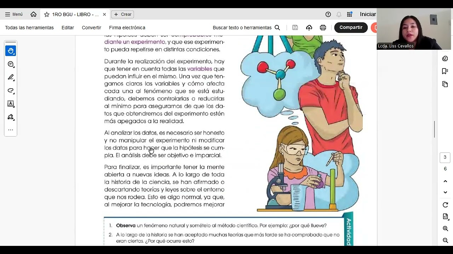Viewport: 453px width, 254px height.
Task: Open more tools ellipsis in left toolbar
Action: point(11,130)
